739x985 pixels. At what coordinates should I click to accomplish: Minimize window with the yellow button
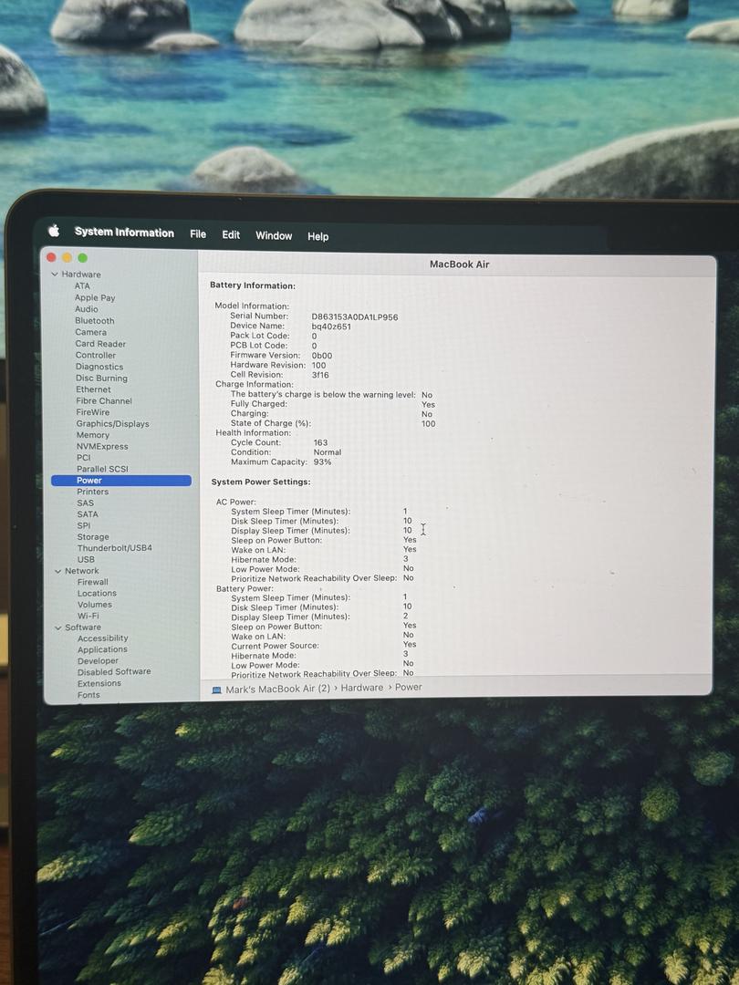tap(68, 257)
